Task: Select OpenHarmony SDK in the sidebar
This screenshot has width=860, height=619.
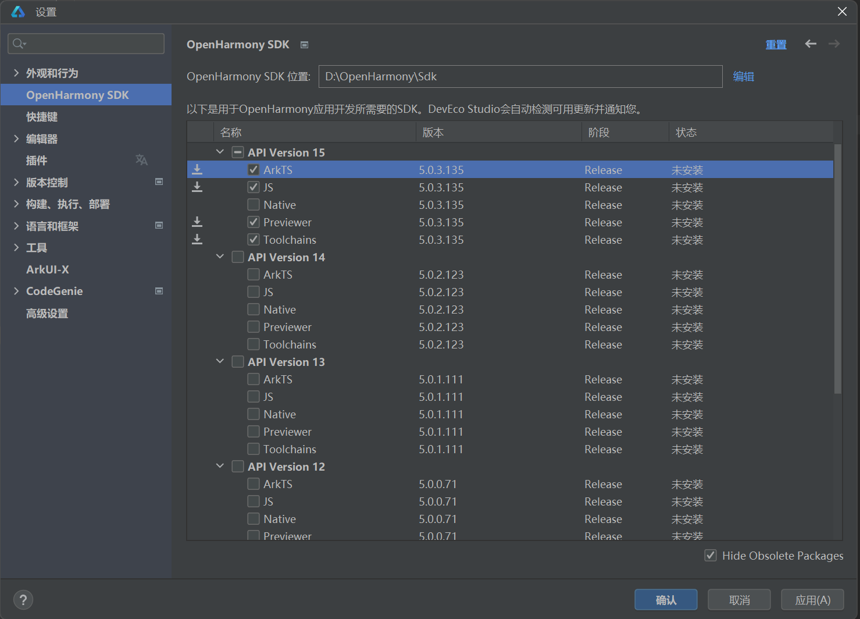Action: tap(86, 95)
